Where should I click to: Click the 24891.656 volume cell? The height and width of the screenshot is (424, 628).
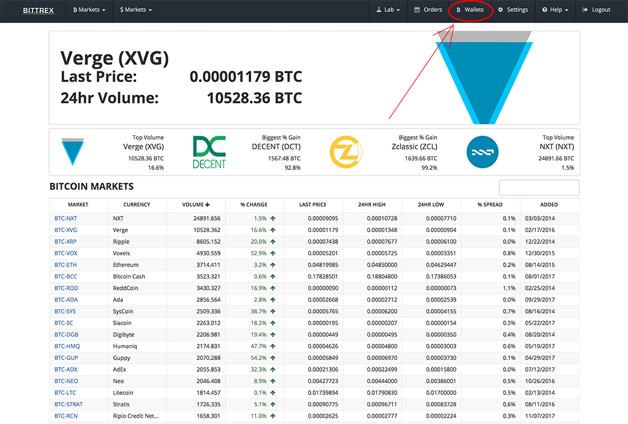pyautogui.click(x=207, y=218)
